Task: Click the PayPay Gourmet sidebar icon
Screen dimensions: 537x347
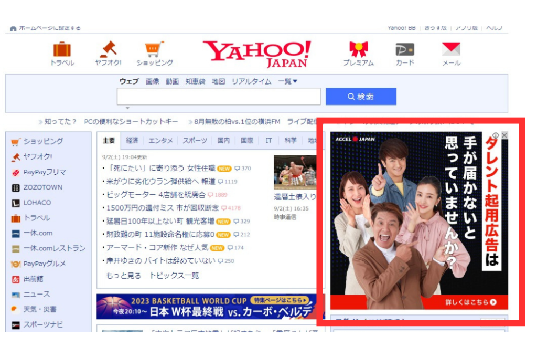Action: pyautogui.click(x=16, y=264)
